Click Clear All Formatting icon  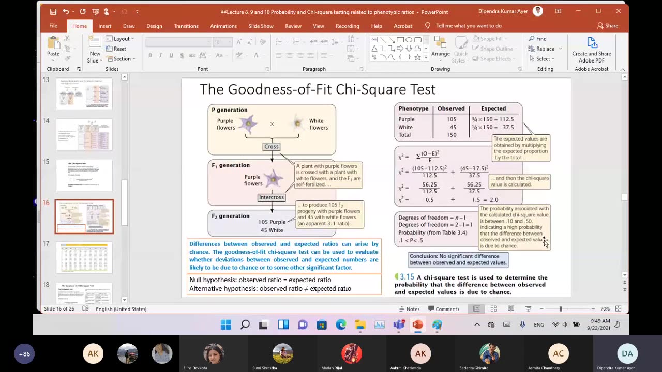coord(262,42)
